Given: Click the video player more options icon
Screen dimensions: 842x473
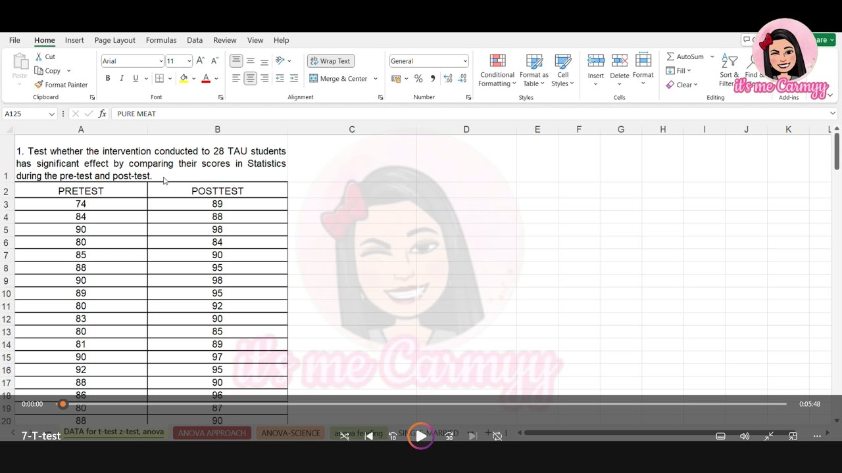Looking at the screenshot, I should pyautogui.click(x=818, y=436).
